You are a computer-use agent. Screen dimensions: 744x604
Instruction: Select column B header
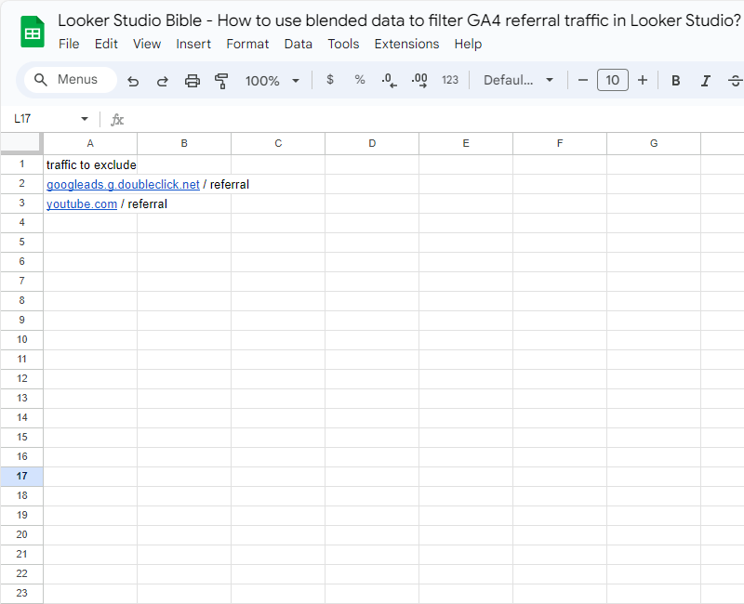184,143
